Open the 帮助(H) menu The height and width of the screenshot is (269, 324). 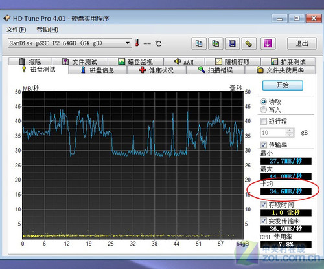(x=47, y=29)
